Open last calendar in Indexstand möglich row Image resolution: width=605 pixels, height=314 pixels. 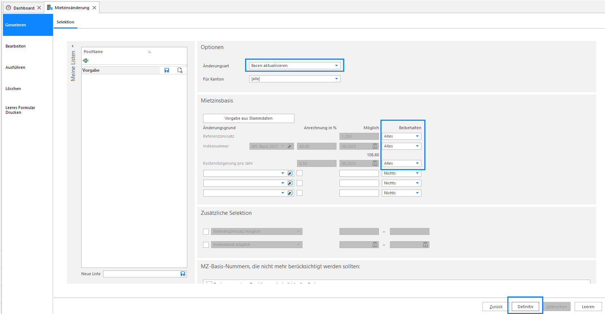[425, 244]
